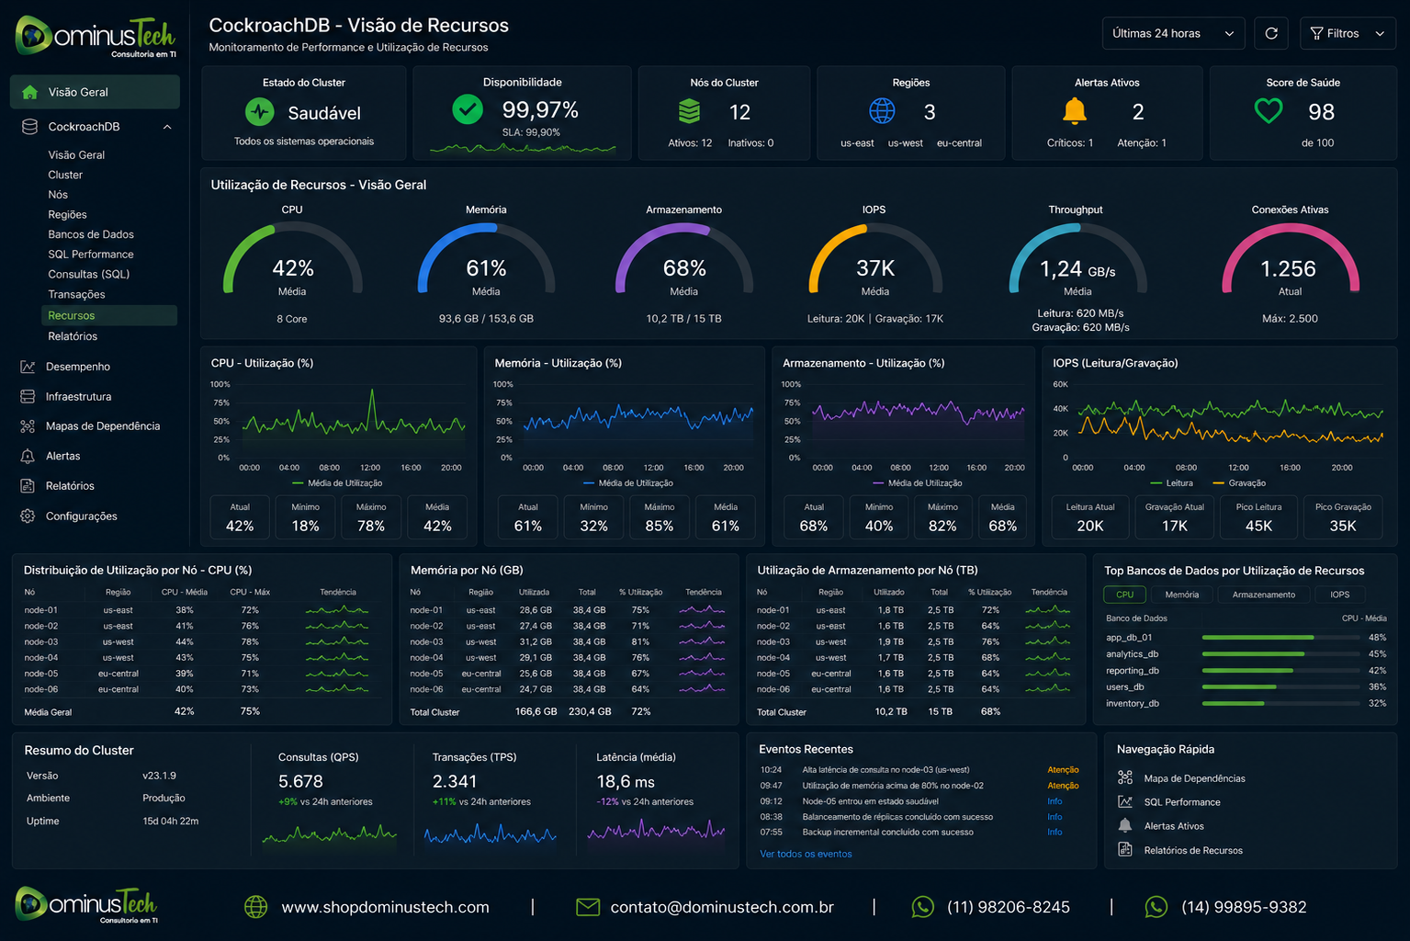Switch to the Armazenamento tab in Top Bancos
Image resolution: width=1410 pixels, height=941 pixels.
1264,595
